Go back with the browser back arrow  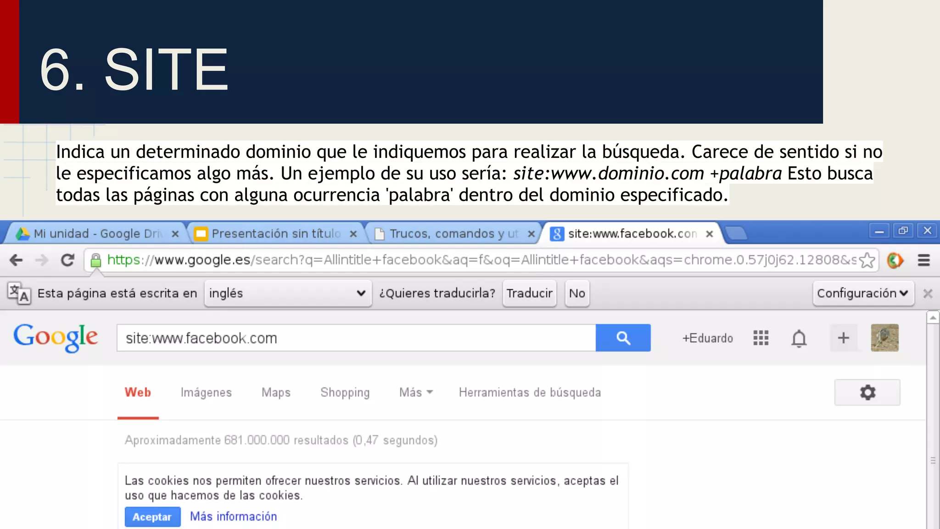pos(16,260)
